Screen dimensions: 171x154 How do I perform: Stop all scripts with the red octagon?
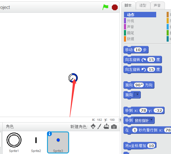(x=115, y=7)
